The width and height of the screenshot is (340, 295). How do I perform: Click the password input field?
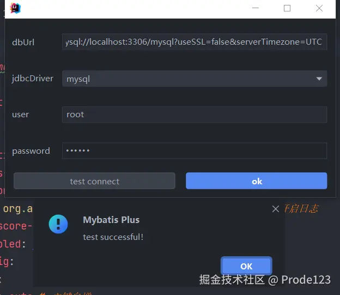pyautogui.click(x=195, y=150)
